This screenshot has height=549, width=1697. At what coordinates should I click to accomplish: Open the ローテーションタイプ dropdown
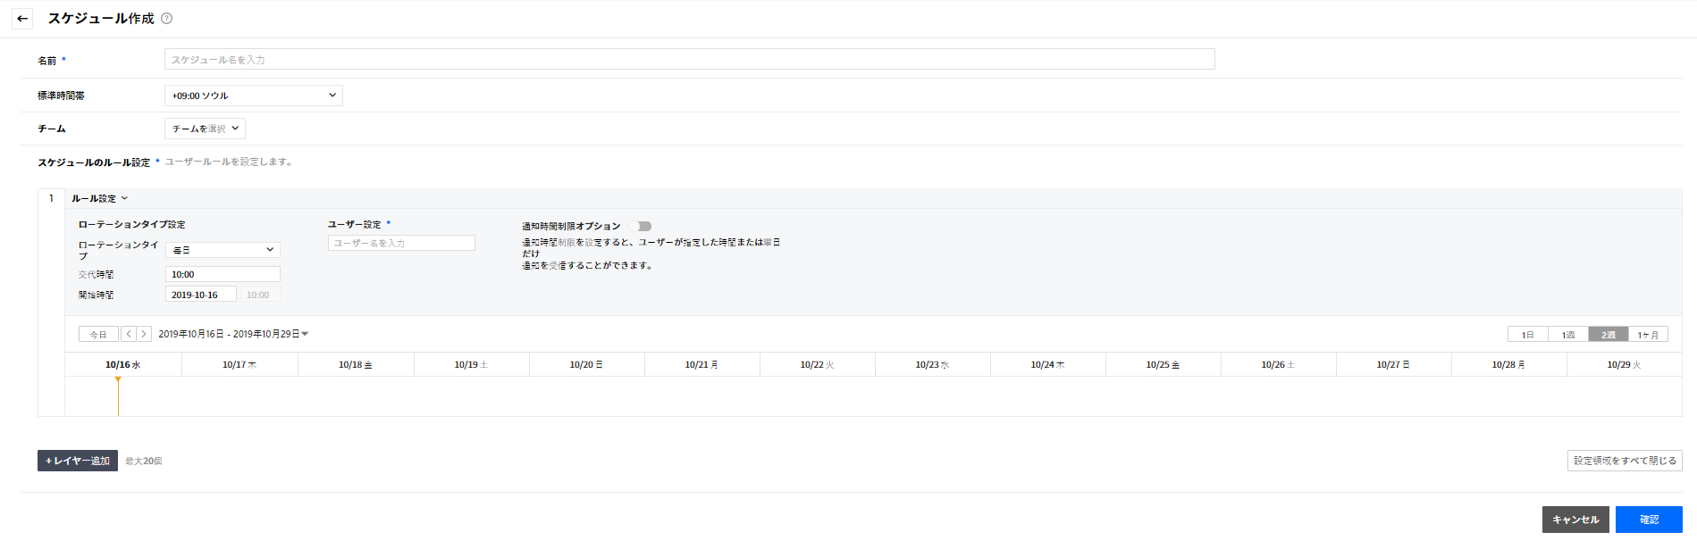pyautogui.click(x=223, y=250)
